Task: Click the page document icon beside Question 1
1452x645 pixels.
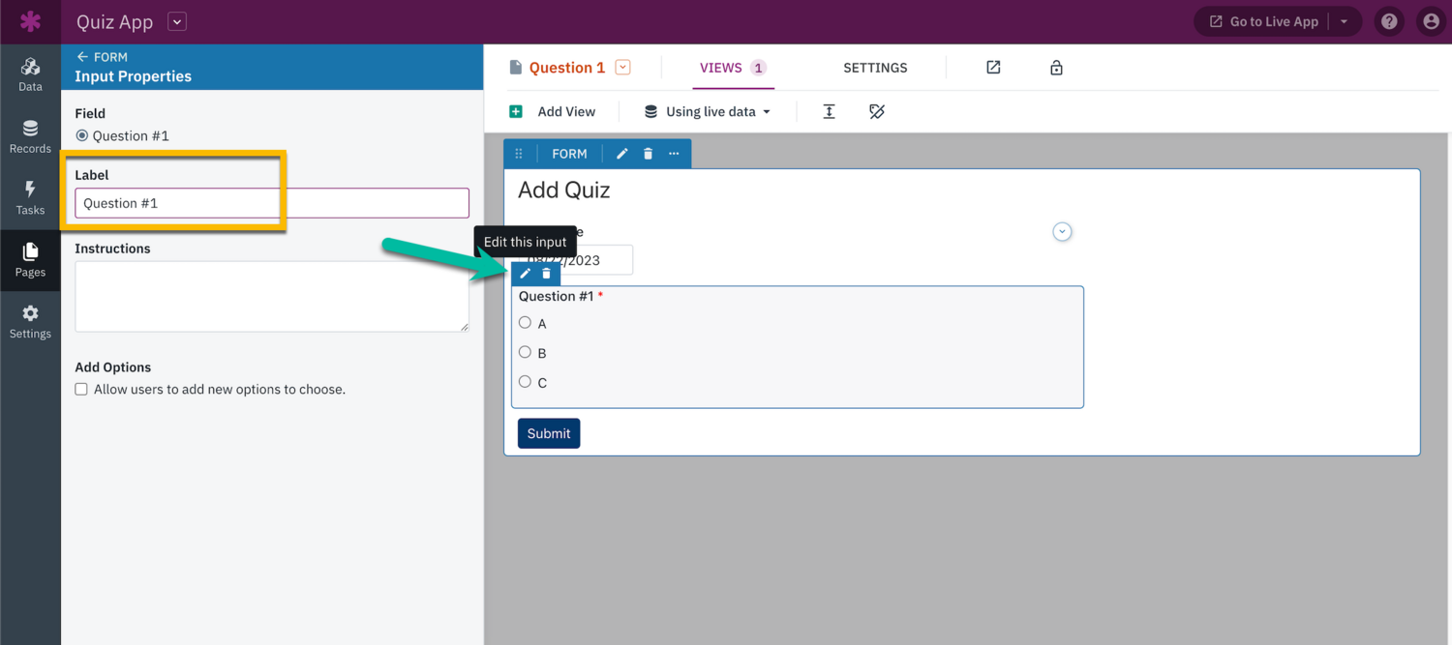Action: click(516, 68)
